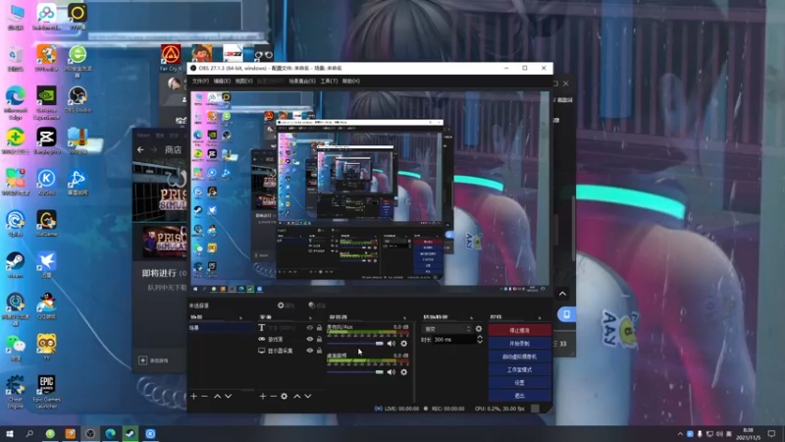Move the source down in the sources toolbar

[x=308, y=397]
